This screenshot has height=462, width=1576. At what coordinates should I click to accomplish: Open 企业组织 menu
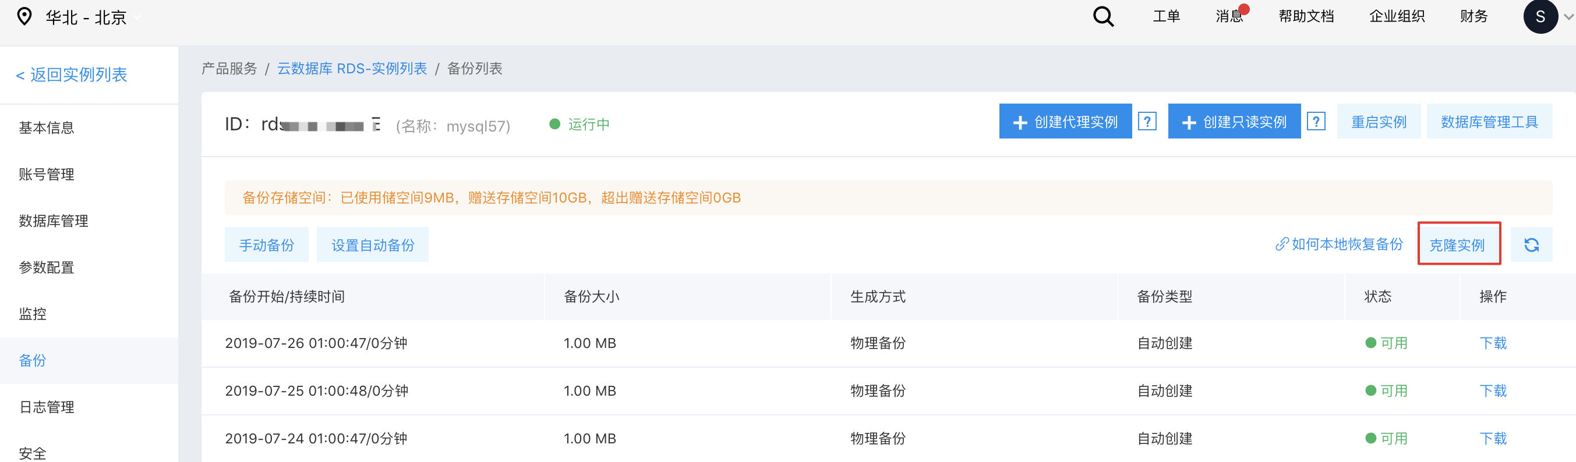tap(1397, 16)
